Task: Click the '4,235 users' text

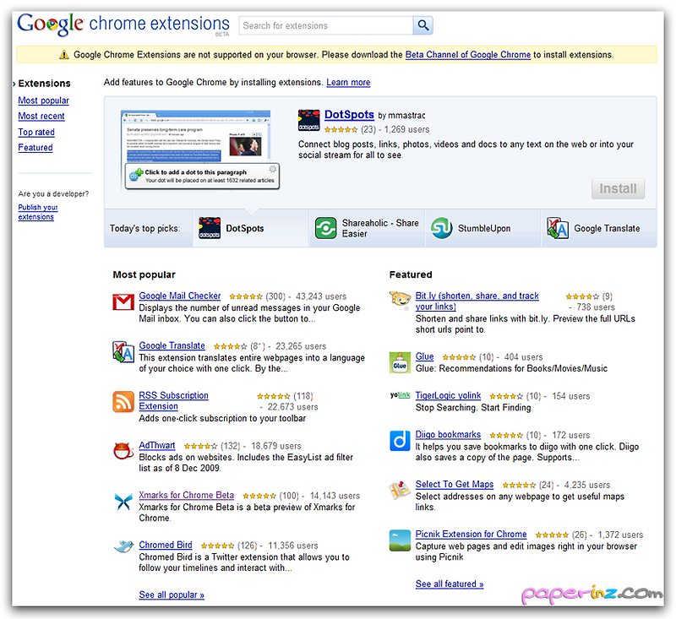Action: tap(587, 485)
